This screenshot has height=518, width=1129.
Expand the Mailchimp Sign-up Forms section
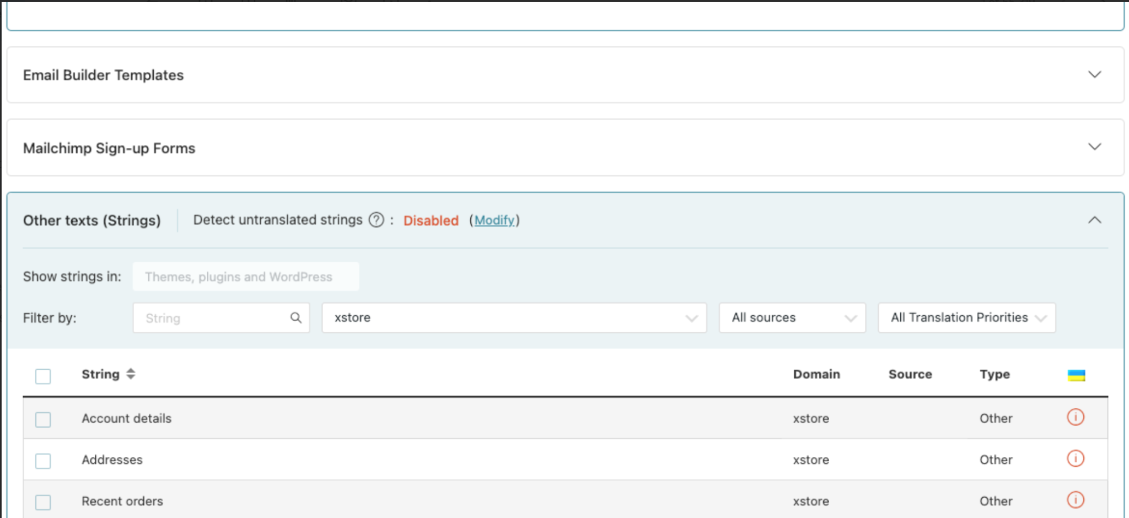(x=1095, y=147)
